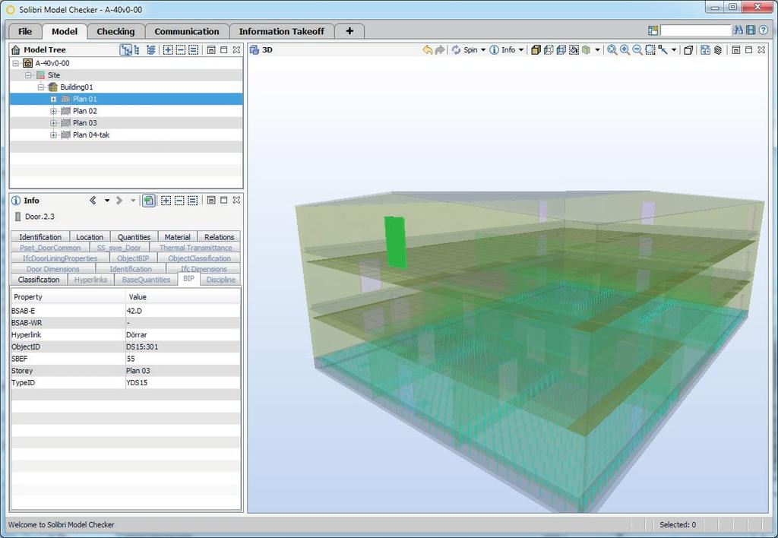Screen dimensions: 778x538
Task: Open the Info tool dropdown arrow in 3D toolbar
Action: [x=521, y=49]
